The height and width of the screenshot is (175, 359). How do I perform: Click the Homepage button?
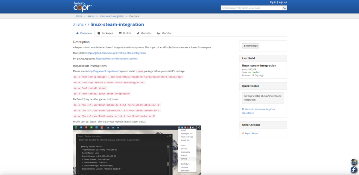[x=251, y=46]
